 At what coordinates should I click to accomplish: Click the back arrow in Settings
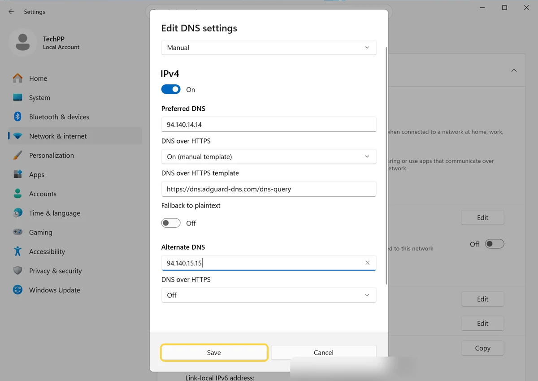point(11,12)
